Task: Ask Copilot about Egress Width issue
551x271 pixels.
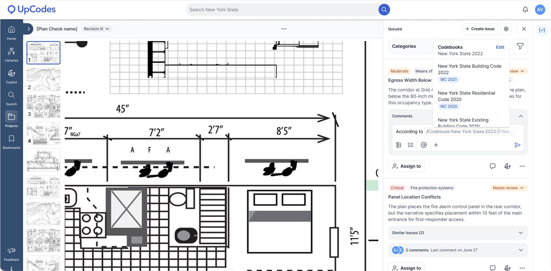Action: coord(507,166)
